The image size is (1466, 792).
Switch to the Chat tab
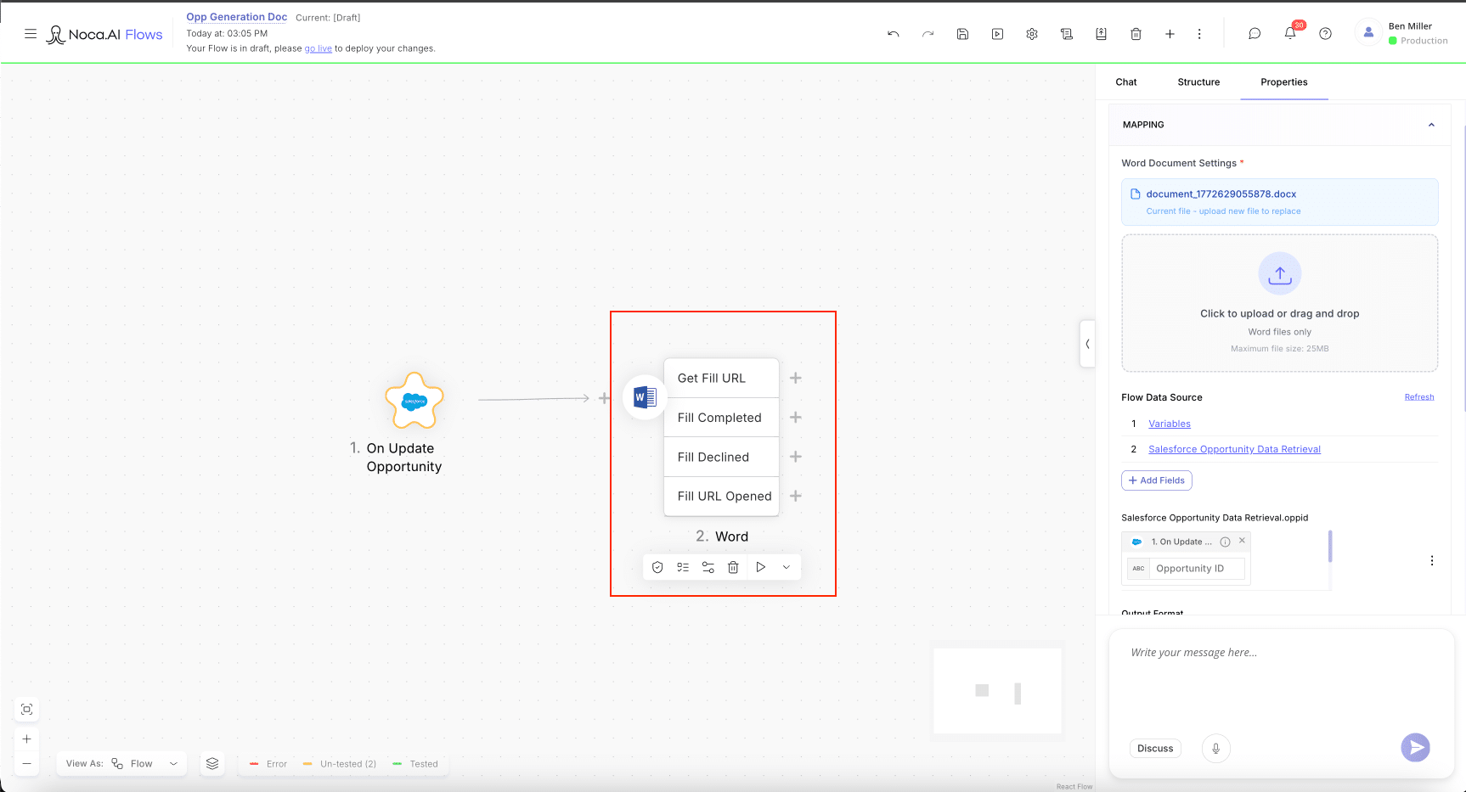click(1126, 82)
